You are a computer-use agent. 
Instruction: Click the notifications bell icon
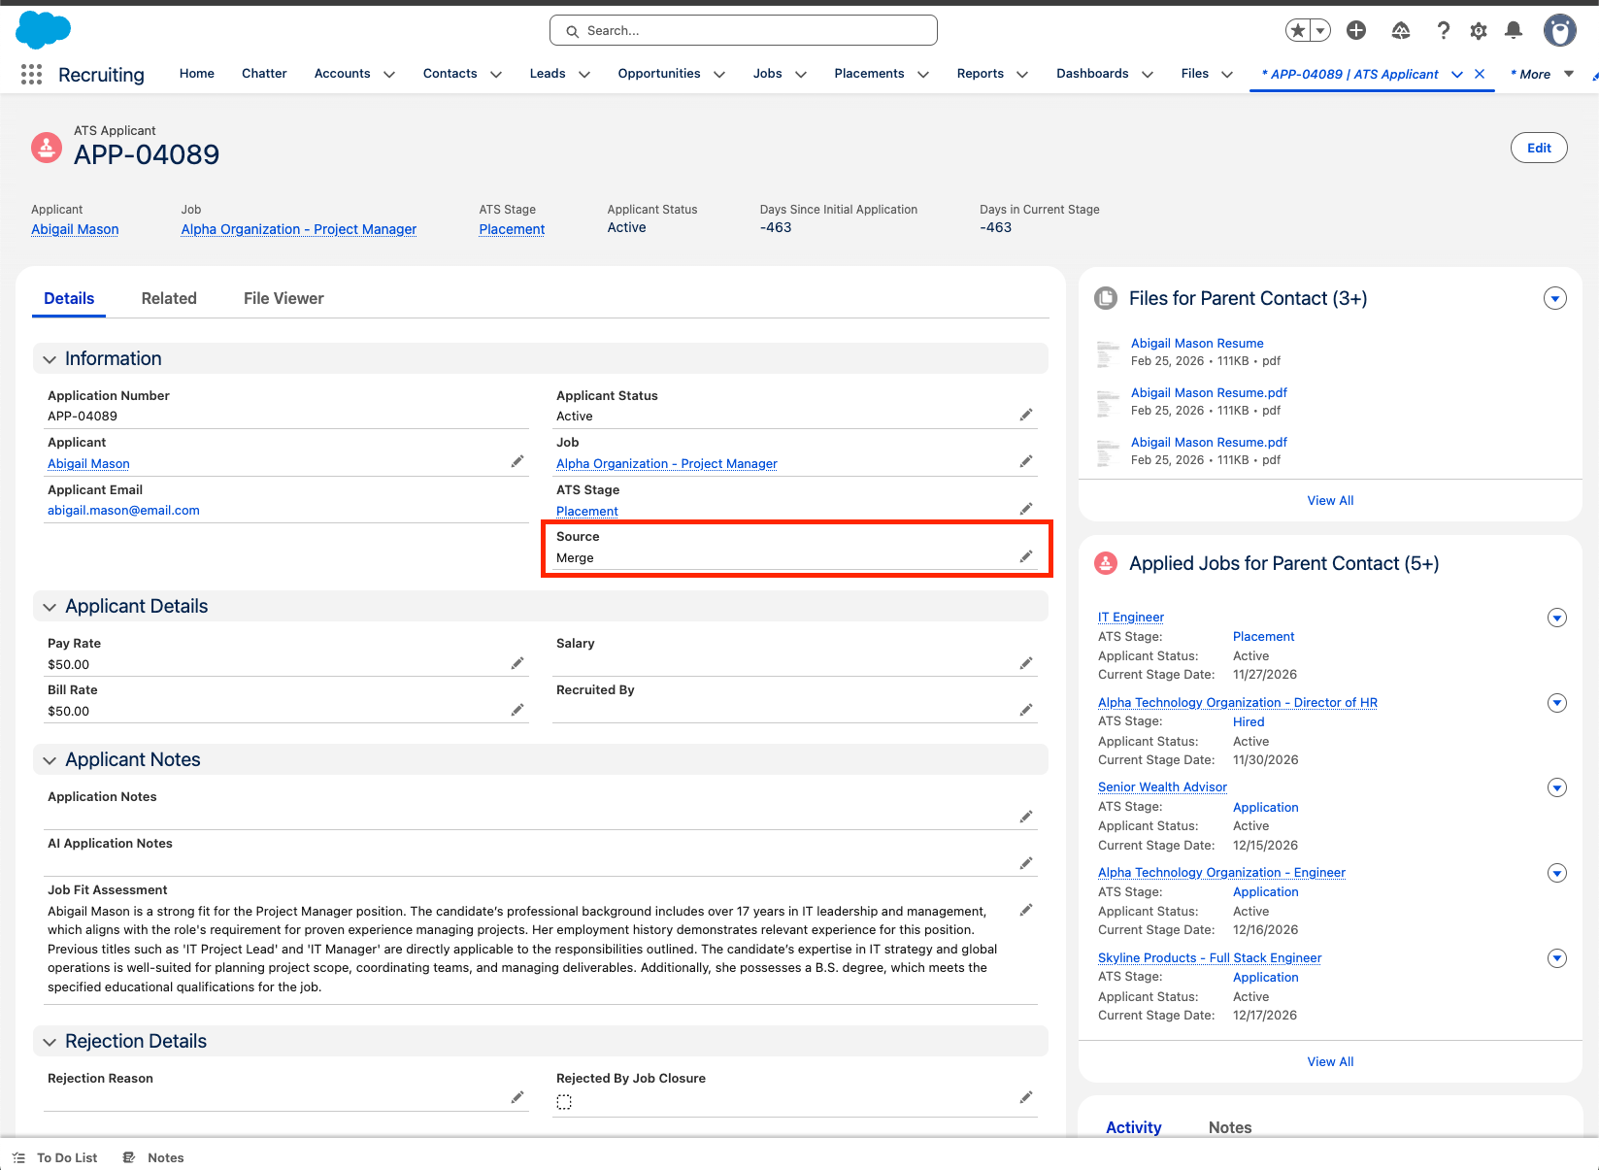(x=1513, y=31)
